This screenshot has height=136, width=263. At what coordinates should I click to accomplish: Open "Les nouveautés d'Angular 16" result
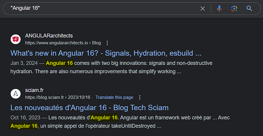89,108
